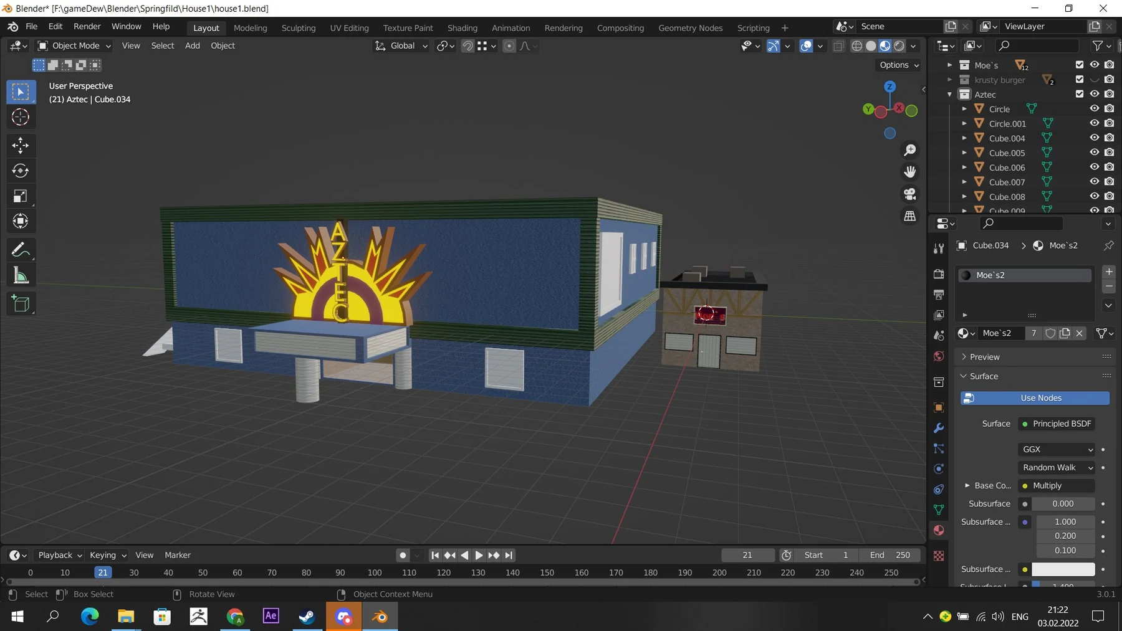The width and height of the screenshot is (1122, 631).
Task: Activate the Transform tool
Action: [21, 221]
